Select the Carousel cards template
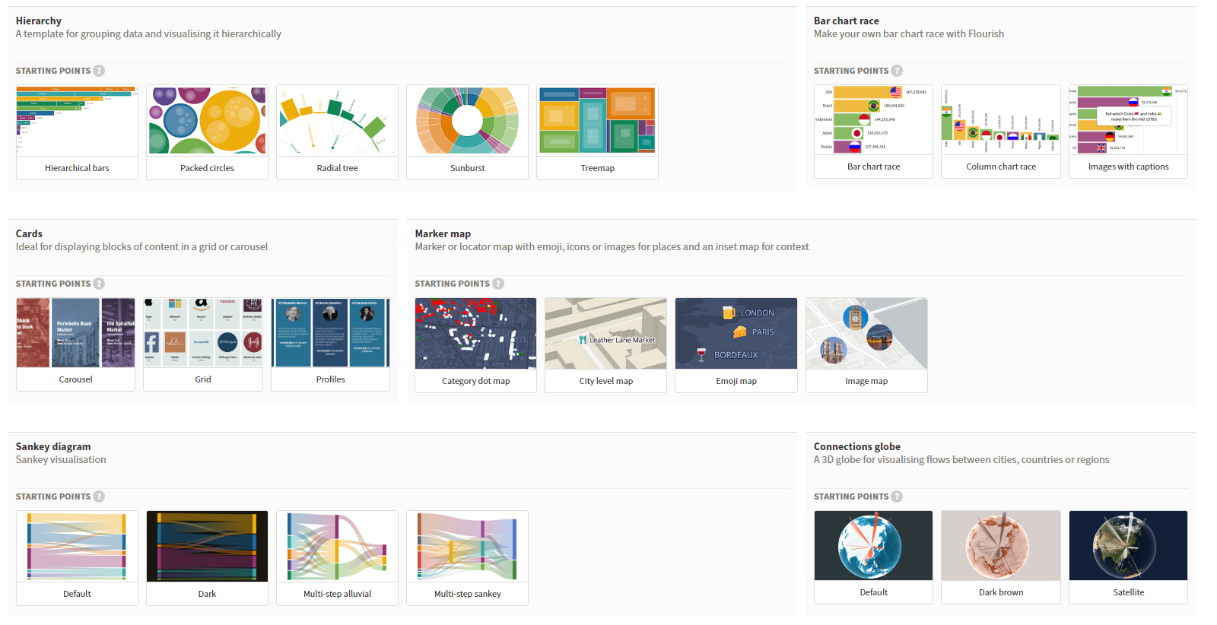This screenshot has width=1217, height=625. [75, 344]
